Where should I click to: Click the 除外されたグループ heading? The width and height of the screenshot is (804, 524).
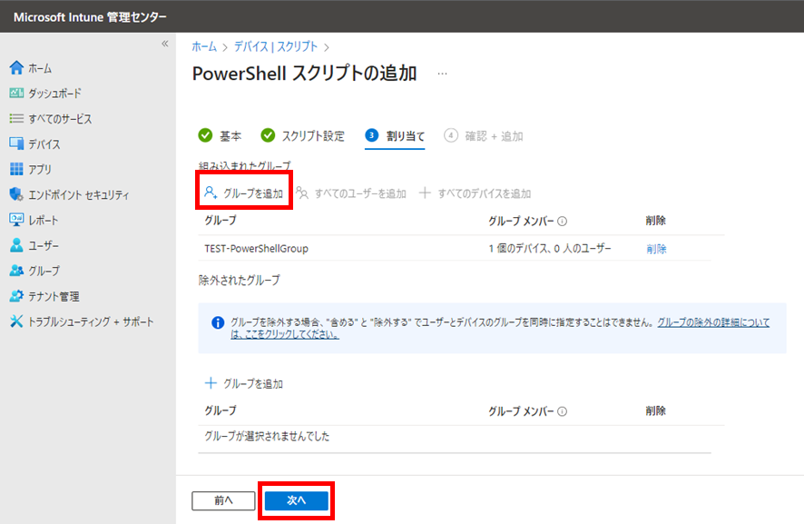tap(239, 281)
